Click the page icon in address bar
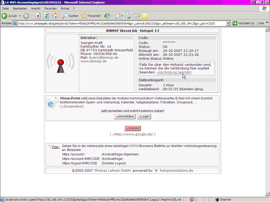 pyautogui.click(x=16, y=24)
